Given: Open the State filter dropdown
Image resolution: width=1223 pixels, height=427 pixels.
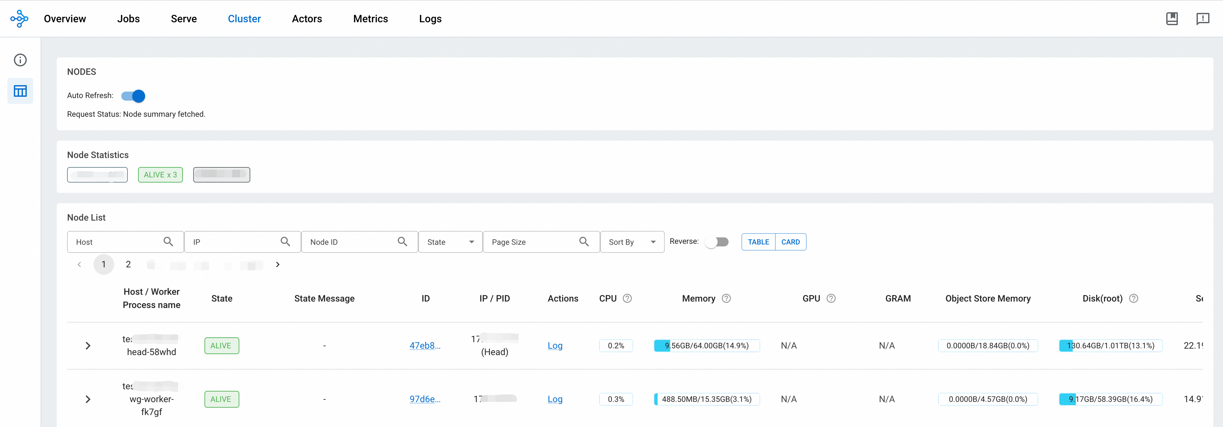Looking at the screenshot, I should [450, 242].
